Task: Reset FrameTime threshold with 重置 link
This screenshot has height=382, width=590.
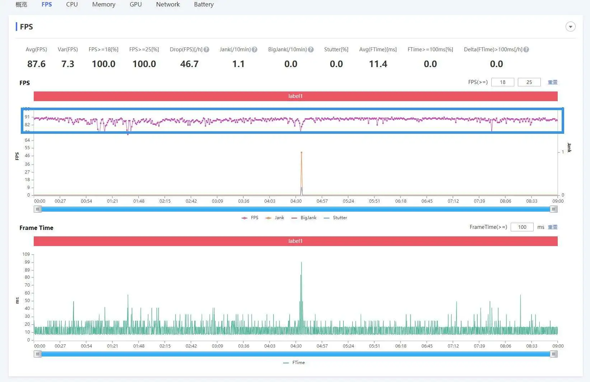Action: coord(553,227)
